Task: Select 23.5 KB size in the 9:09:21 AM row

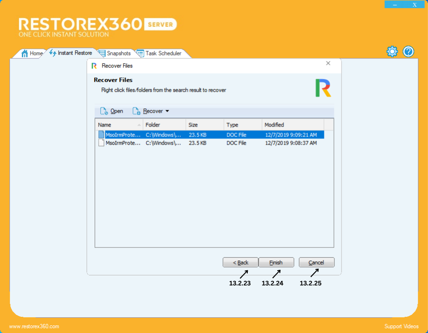Action: [198, 135]
